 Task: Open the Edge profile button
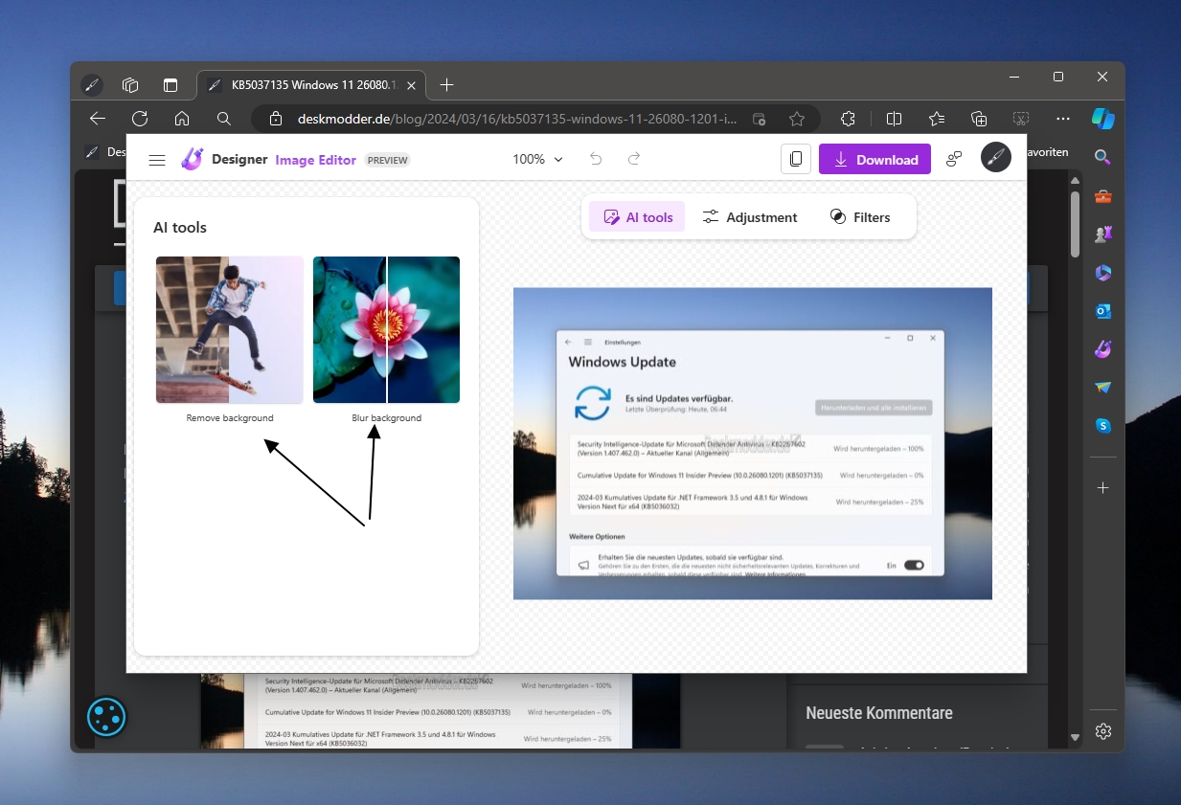(92, 85)
